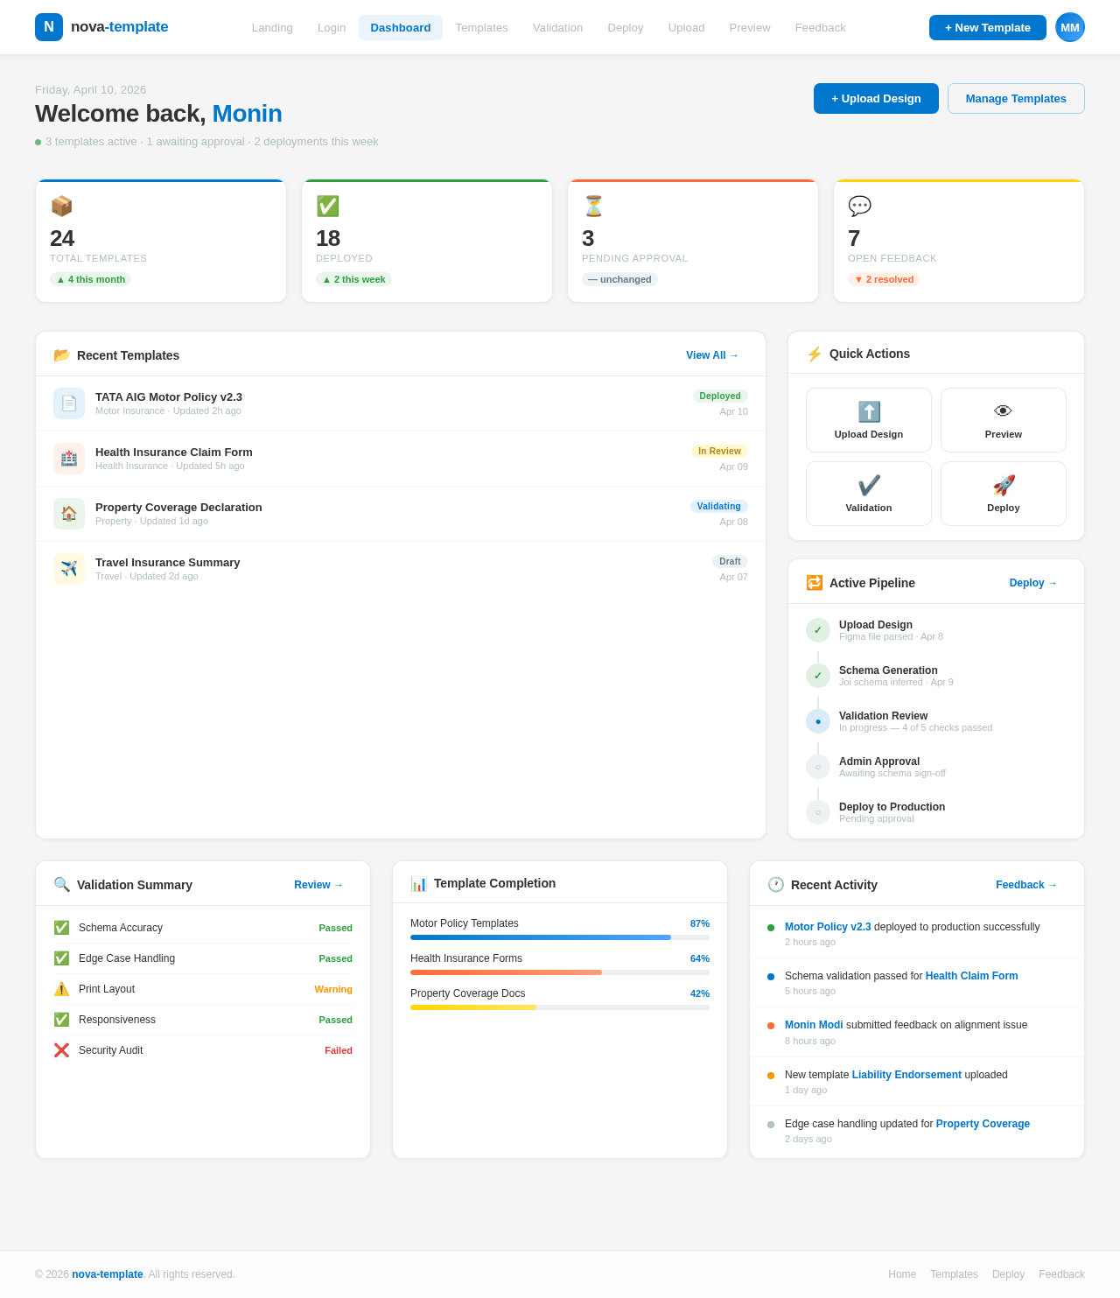Click the green check icon on Deployed card
The height and width of the screenshot is (1298, 1120).
327,207
